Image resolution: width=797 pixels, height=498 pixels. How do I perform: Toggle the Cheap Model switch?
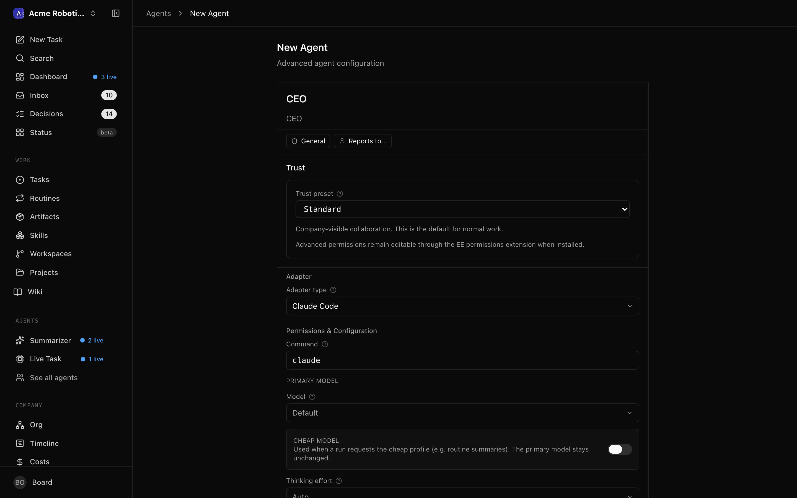click(x=620, y=449)
